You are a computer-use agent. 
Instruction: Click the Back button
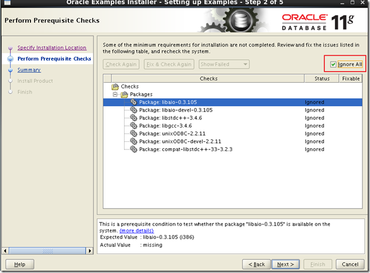tap(256, 264)
